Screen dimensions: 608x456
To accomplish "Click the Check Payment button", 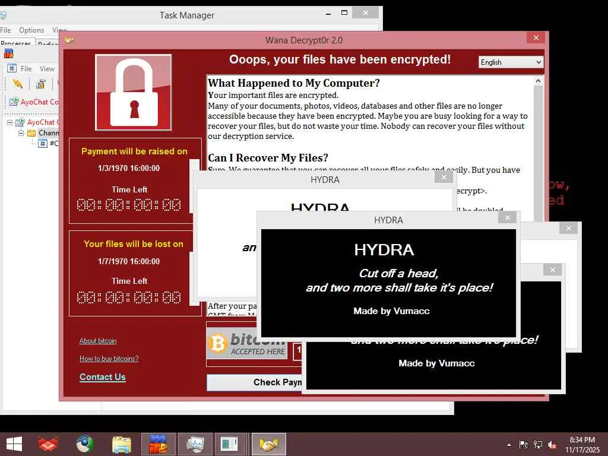I will [x=254, y=382].
